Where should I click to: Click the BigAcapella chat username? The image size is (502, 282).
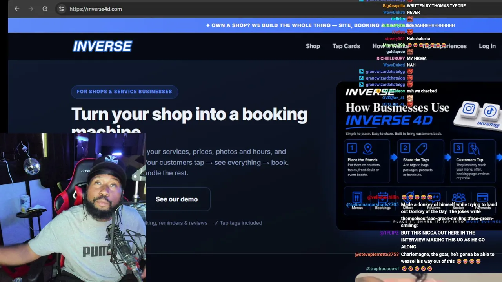(x=394, y=6)
